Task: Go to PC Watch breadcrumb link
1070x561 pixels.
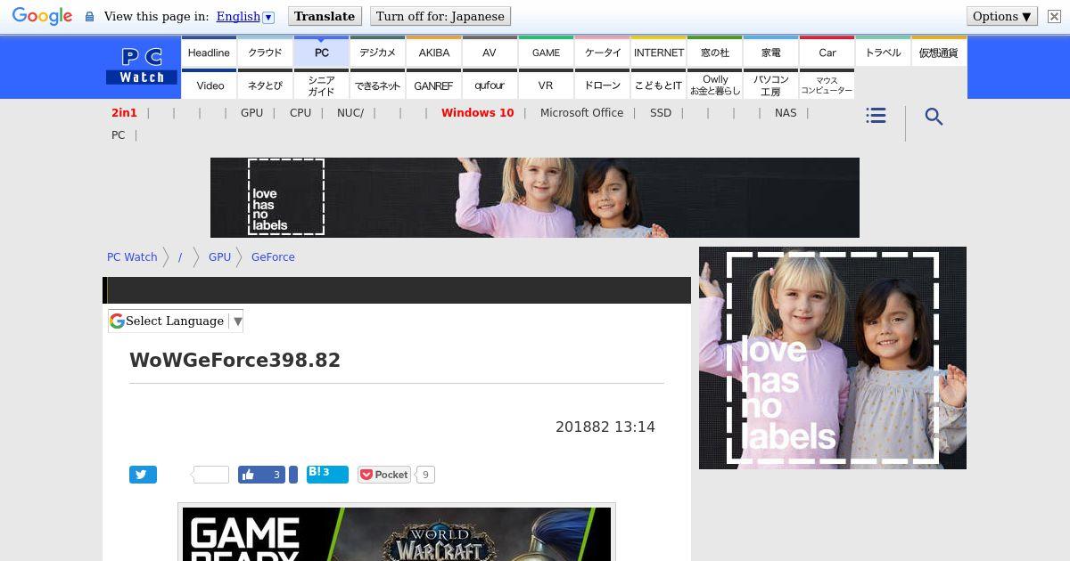Action: click(x=132, y=257)
